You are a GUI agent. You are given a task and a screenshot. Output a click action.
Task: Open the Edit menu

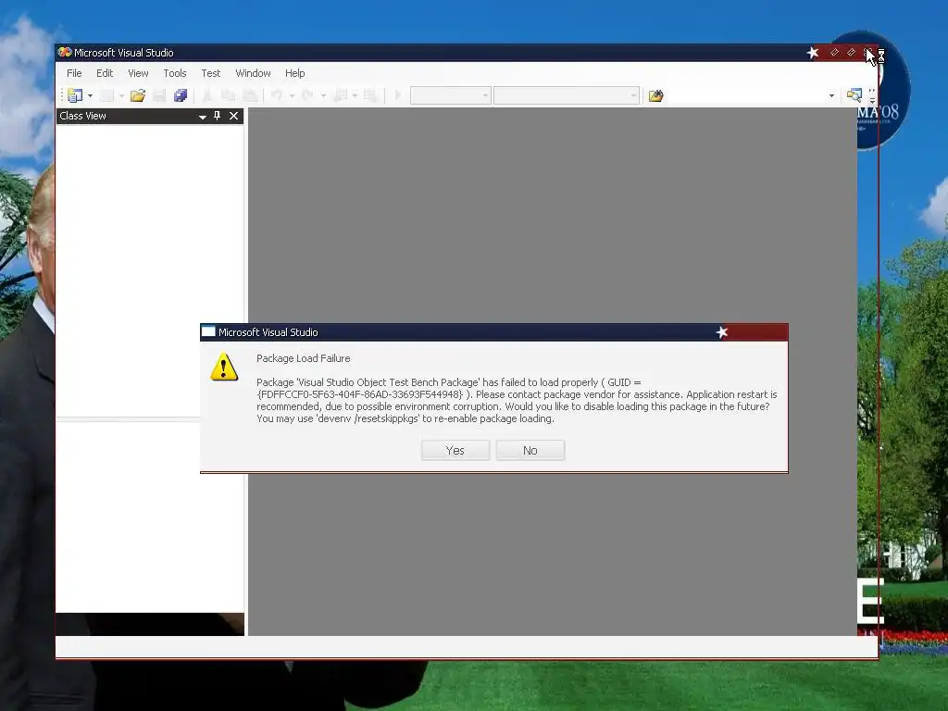(105, 73)
